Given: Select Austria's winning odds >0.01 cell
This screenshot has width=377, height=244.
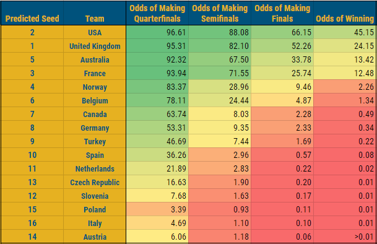Looking at the screenshot, I should coord(345,237).
